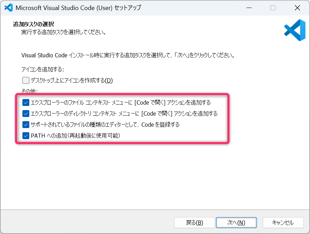Click the large VS Code logo

pyautogui.click(x=295, y=30)
